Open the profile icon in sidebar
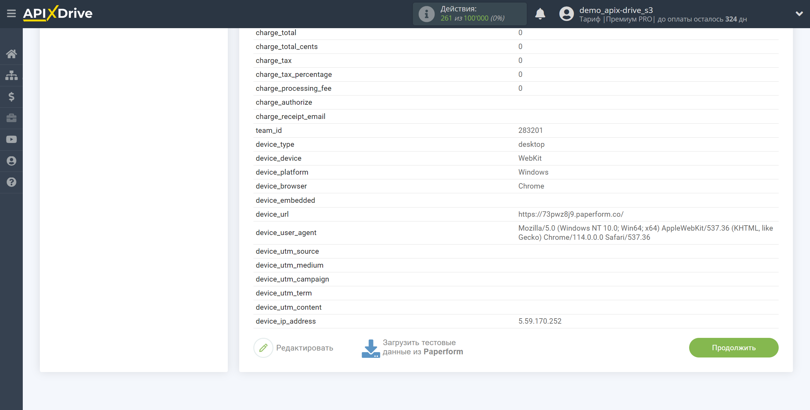The height and width of the screenshot is (410, 810). point(11,161)
